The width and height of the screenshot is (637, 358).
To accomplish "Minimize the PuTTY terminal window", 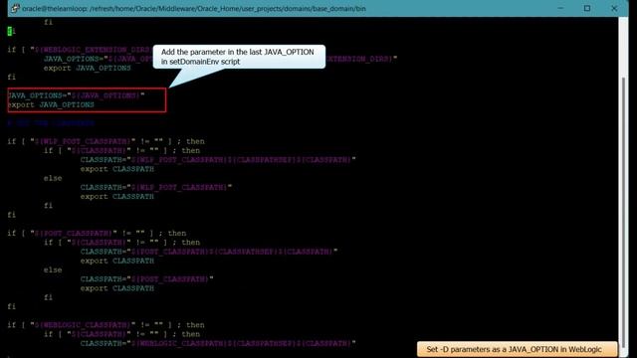I will (x=560, y=8).
